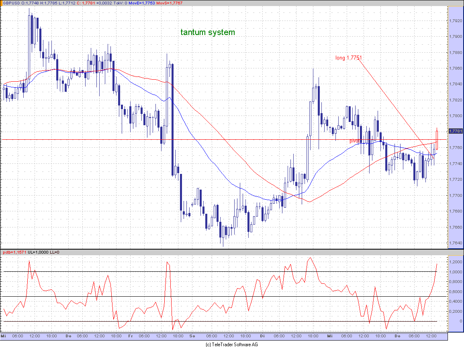Click the 'Fr' day marker on time axis

coord(130,336)
